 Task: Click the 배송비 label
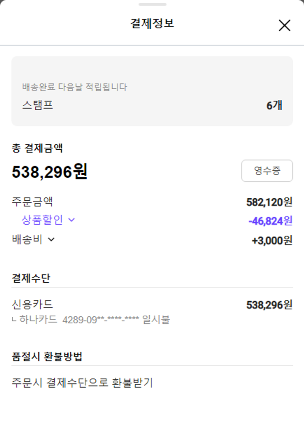point(27,239)
